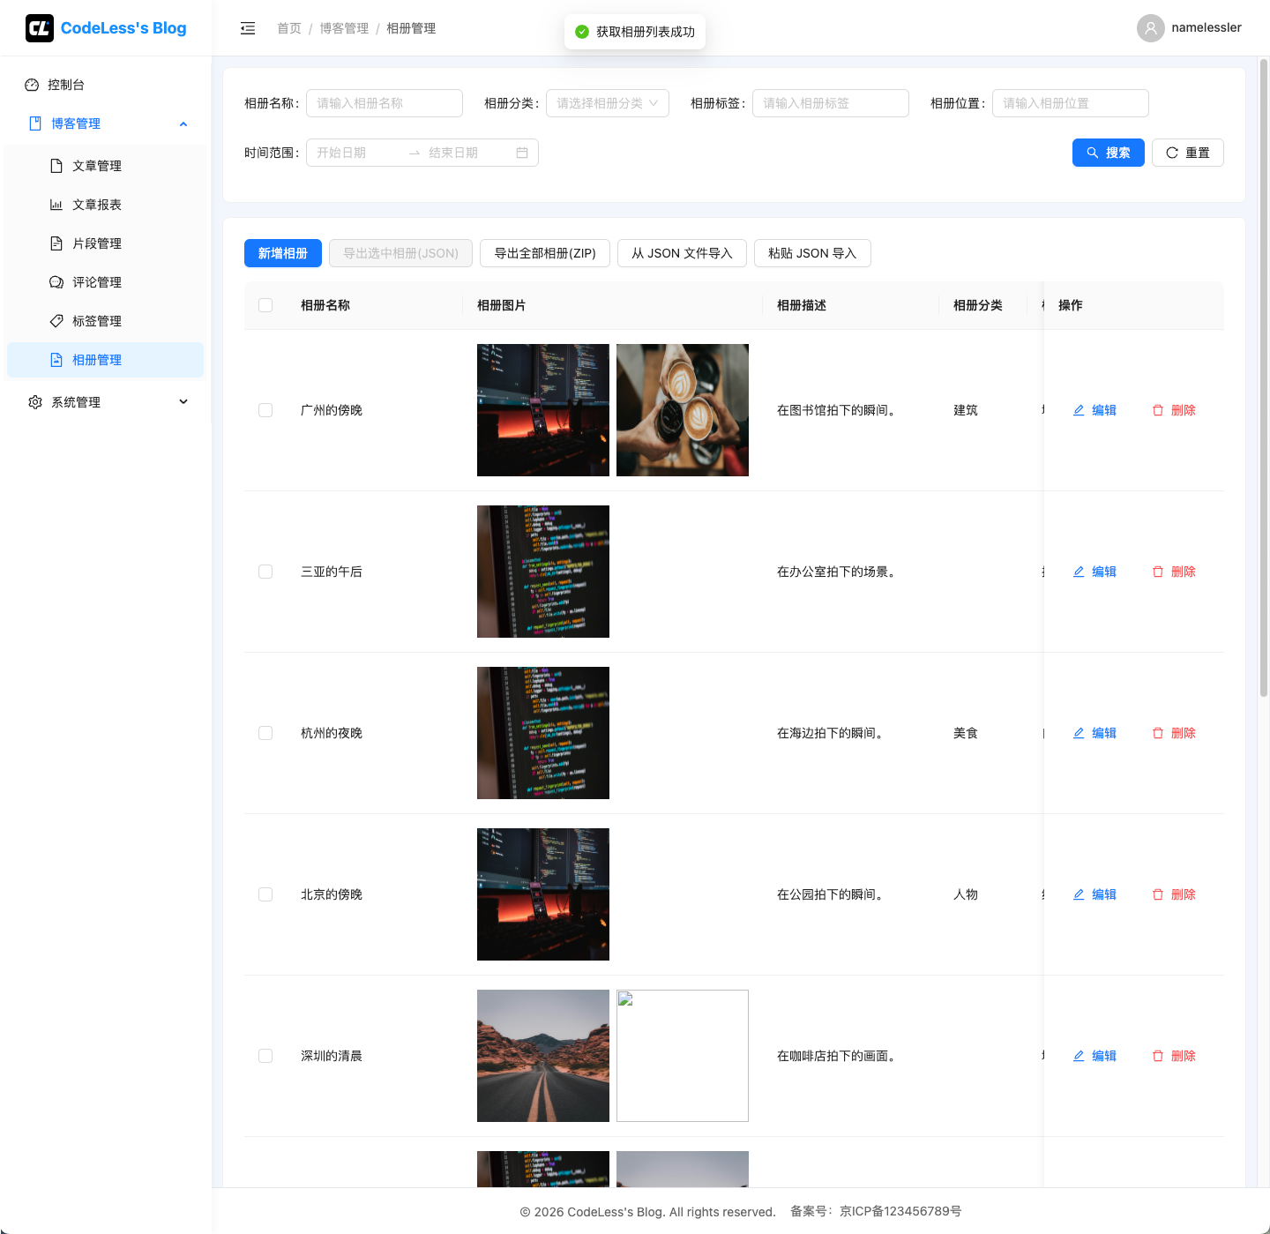1270x1234 pixels.
Task: Click delete trash icon for 北京的傍晚
Action: pos(1158,894)
